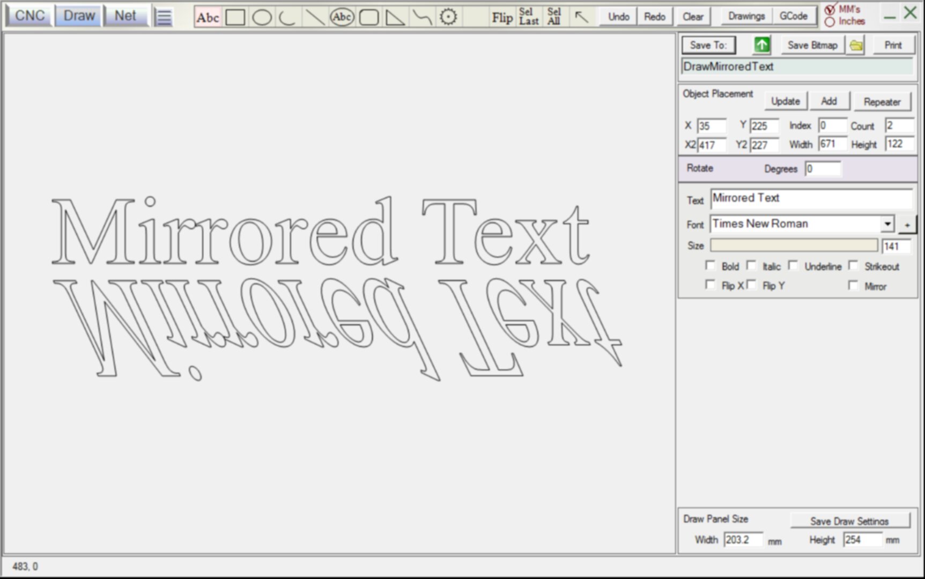
Task: Open the Repeater button
Action: [882, 102]
